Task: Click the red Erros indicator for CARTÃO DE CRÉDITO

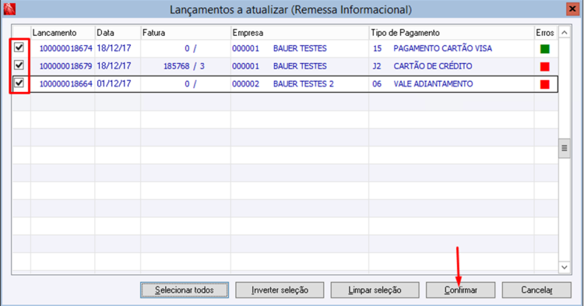Action: coord(545,67)
